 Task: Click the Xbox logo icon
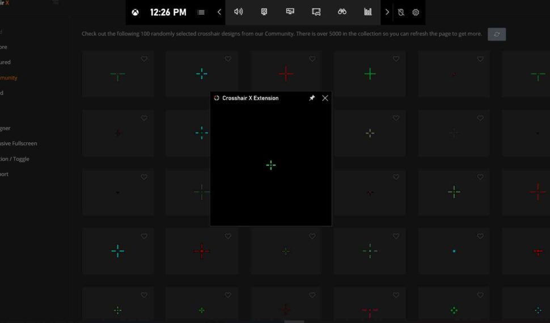pyautogui.click(x=136, y=12)
